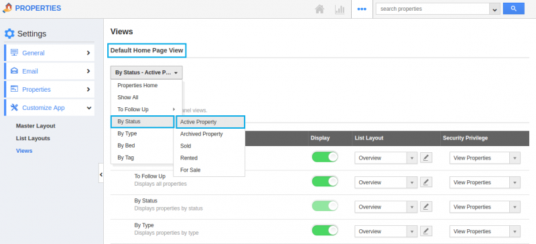Collapse the Customize App section
536x244 pixels.
(89, 107)
